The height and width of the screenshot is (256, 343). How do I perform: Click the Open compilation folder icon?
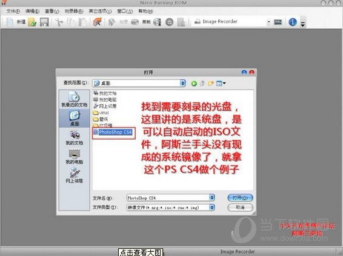(32, 22)
